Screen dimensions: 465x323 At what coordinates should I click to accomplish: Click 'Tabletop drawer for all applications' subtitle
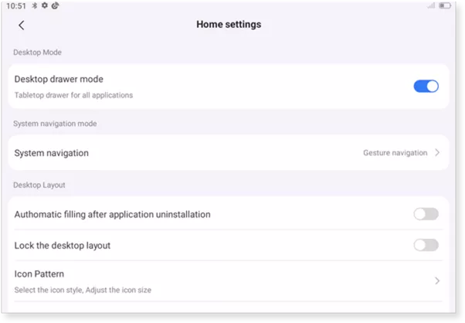pyautogui.click(x=73, y=95)
